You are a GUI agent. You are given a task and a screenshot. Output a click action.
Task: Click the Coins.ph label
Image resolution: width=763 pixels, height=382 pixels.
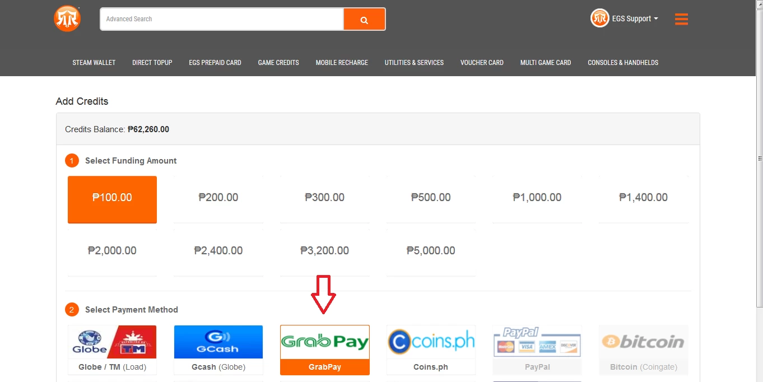click(431, 367)
